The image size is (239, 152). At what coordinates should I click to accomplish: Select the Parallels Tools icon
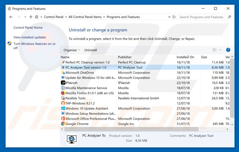pos(63,98)
